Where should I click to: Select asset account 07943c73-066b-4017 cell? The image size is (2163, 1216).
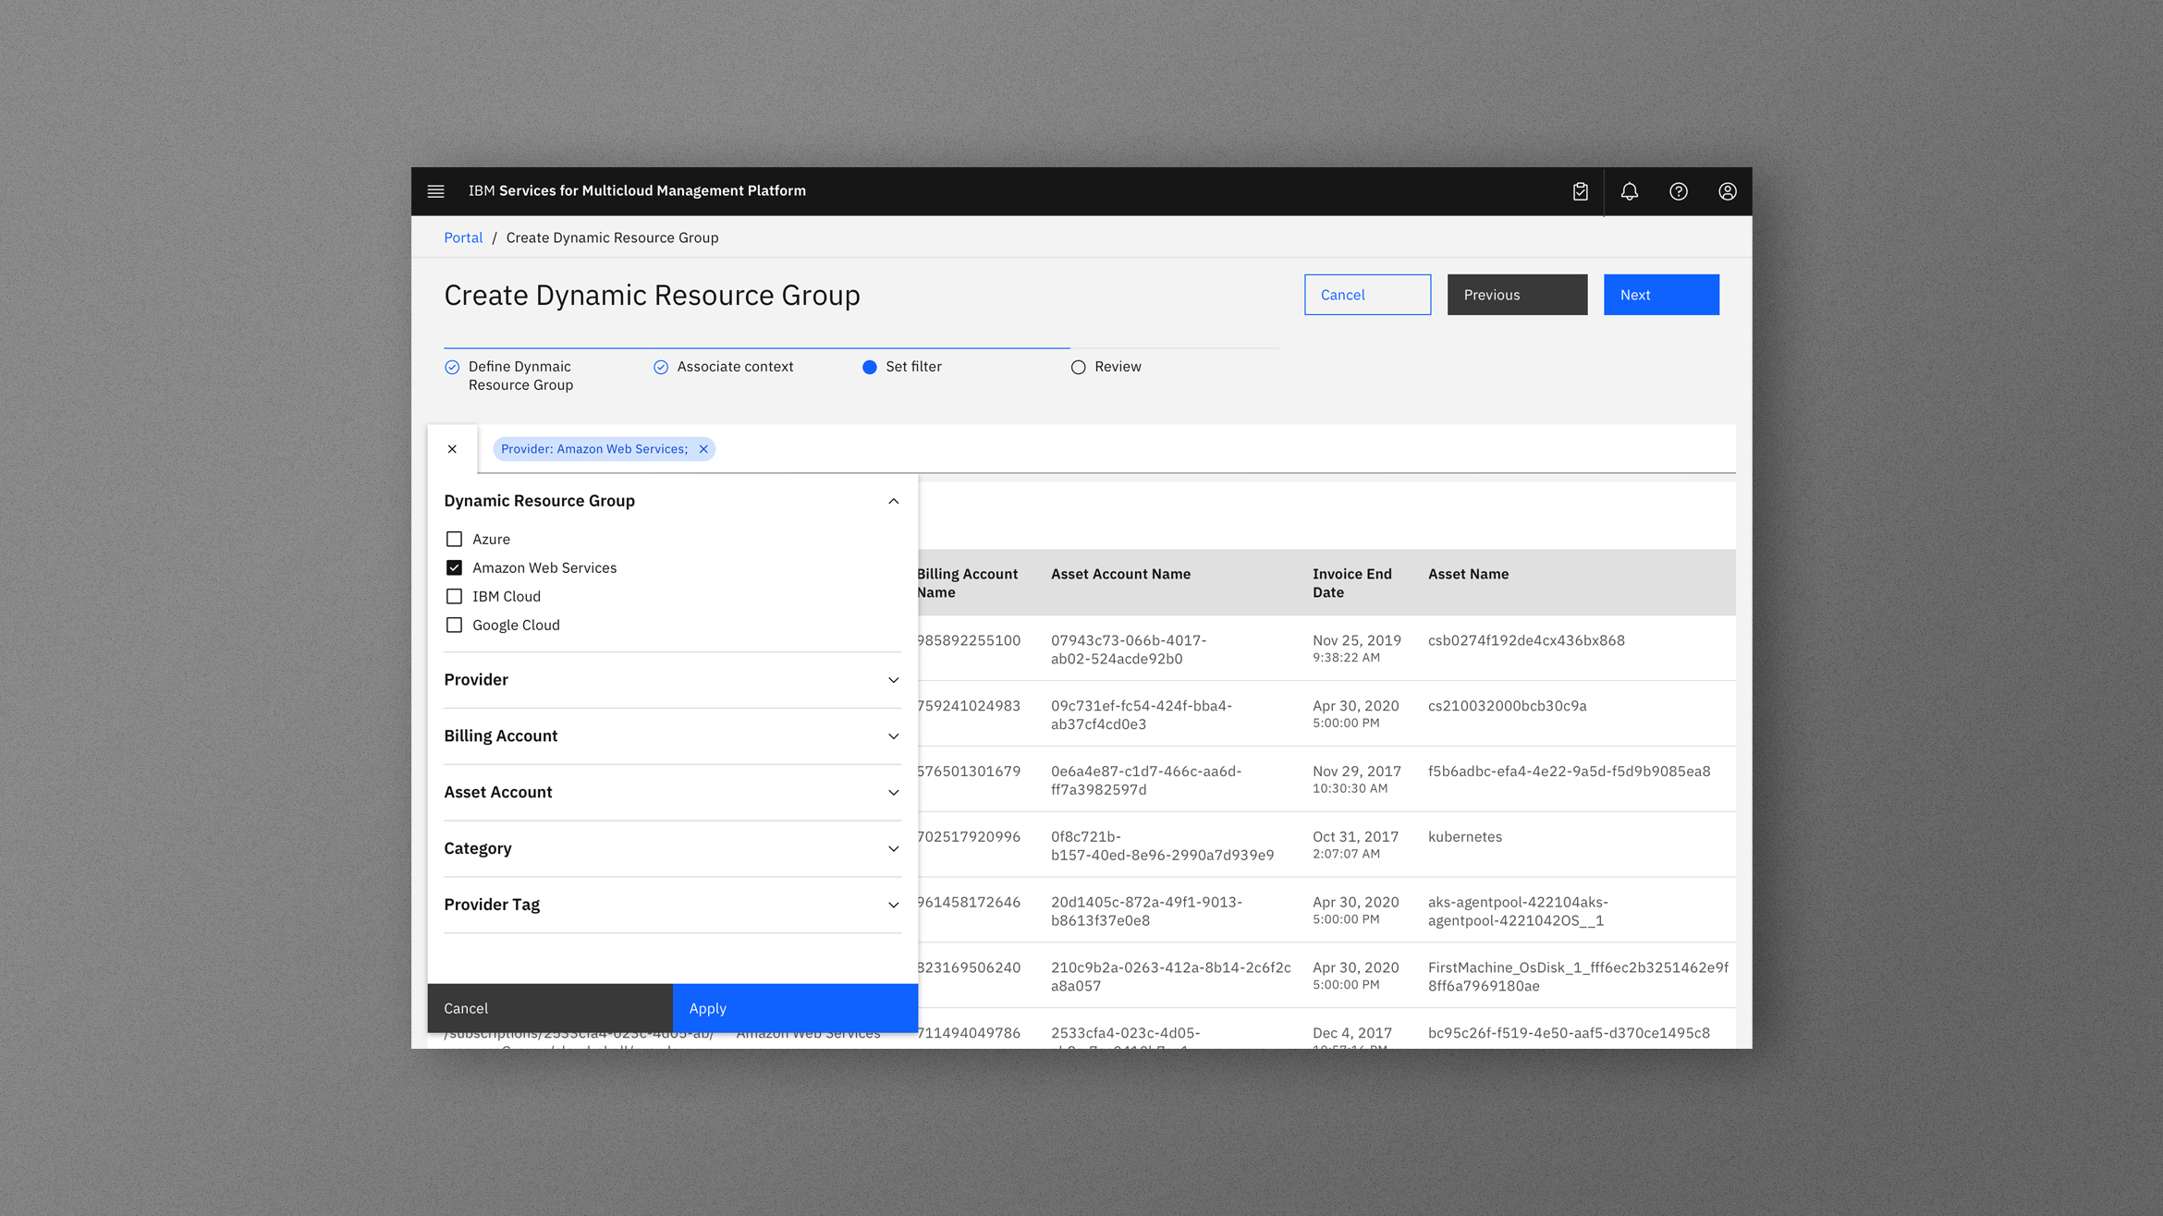1129,650
